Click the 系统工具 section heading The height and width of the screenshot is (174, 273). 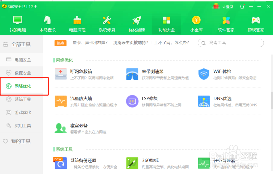pos(64,149)
